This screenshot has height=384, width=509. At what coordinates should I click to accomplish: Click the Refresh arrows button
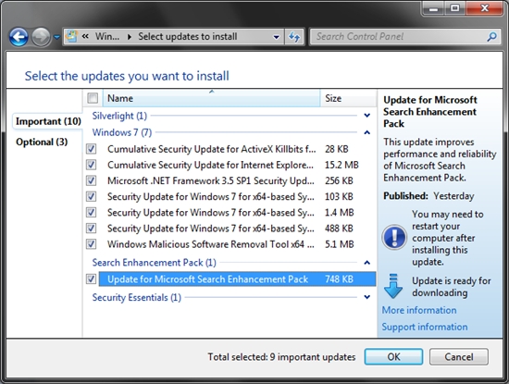[x=294, y=37]
